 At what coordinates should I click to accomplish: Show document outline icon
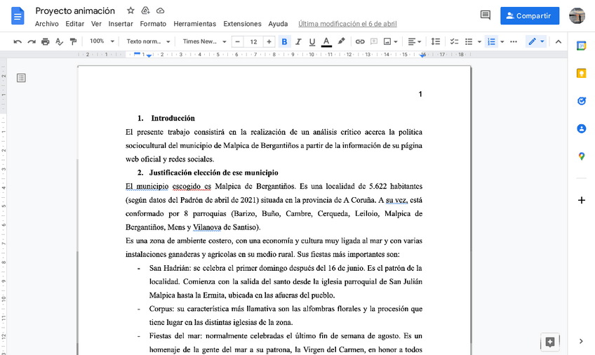tap(22, 77)
